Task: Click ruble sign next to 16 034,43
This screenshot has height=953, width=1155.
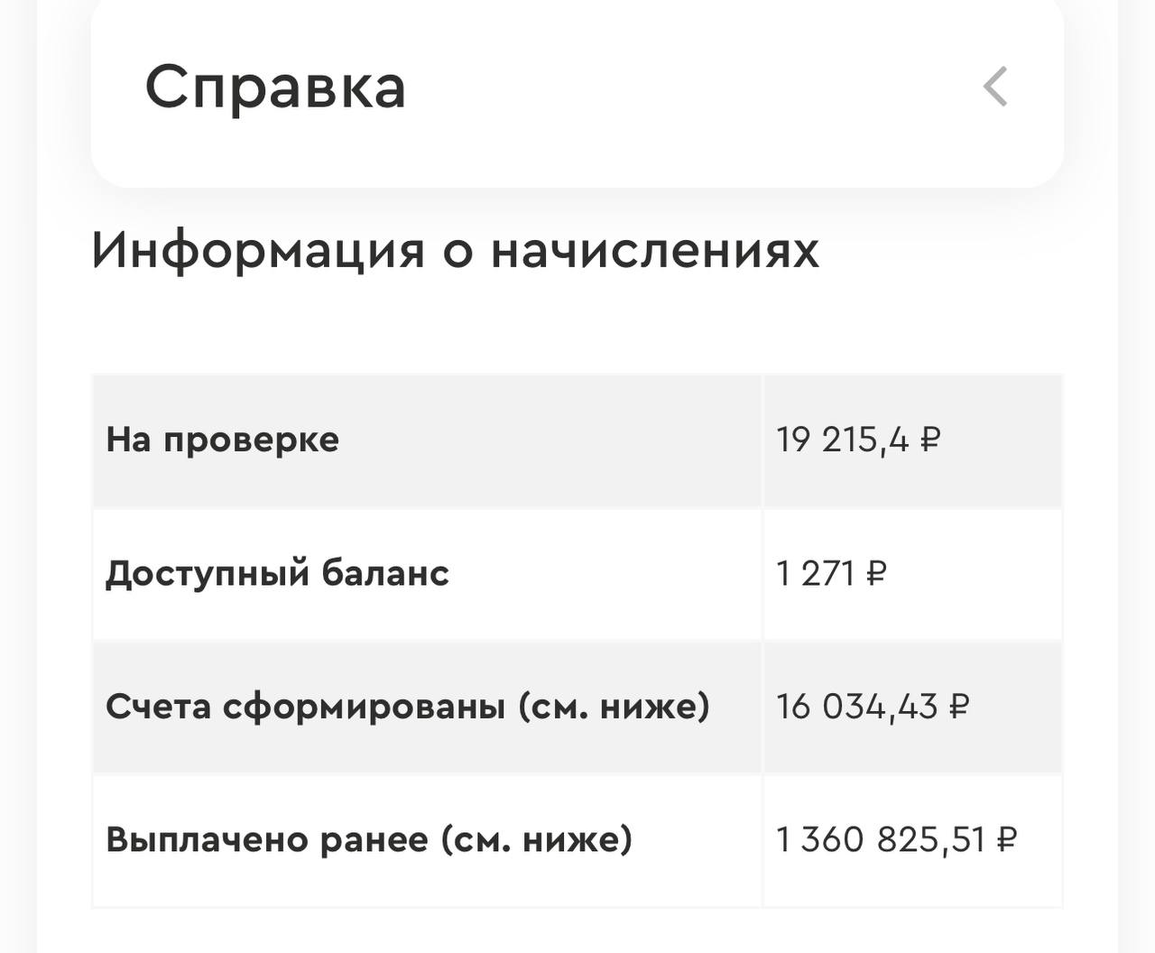Action: (959, 706)
